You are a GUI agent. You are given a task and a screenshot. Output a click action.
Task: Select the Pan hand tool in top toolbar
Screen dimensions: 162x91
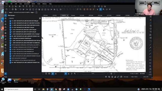(x=100, y=9)
